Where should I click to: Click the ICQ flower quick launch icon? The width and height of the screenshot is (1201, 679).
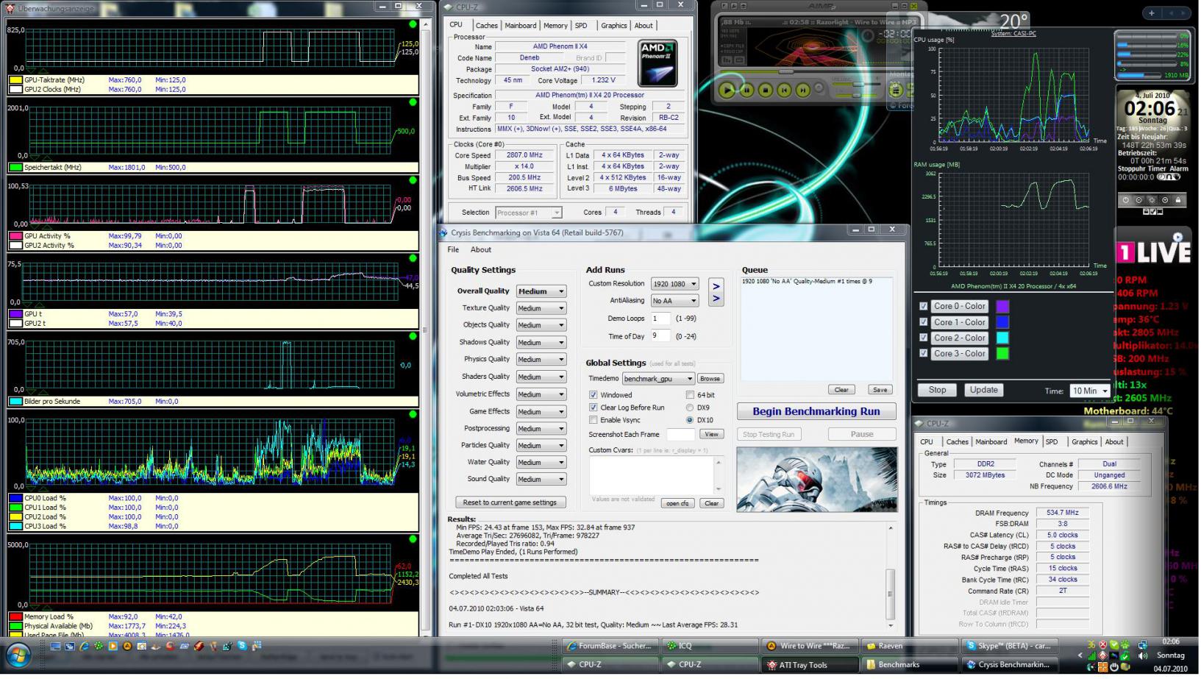(x=98, y=646)
